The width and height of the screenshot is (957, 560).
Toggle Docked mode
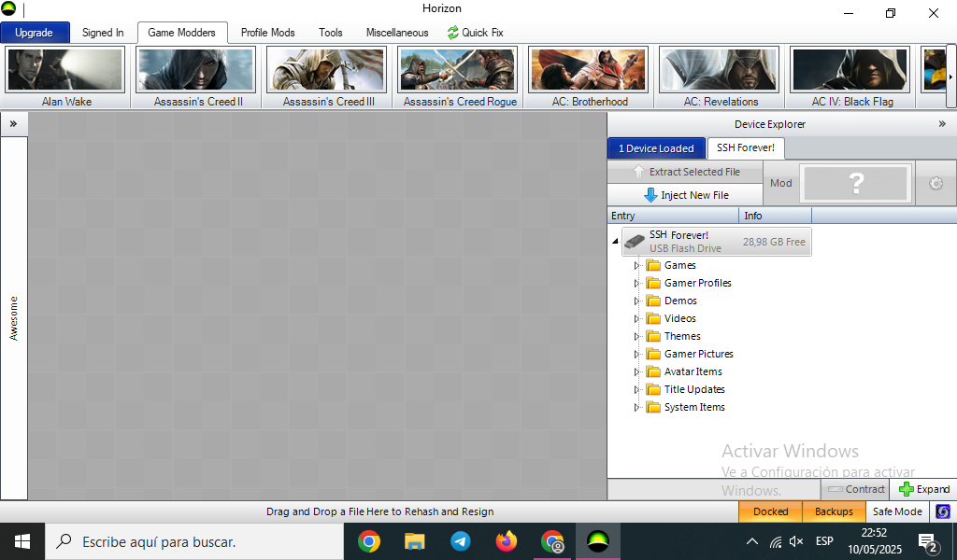771,511
